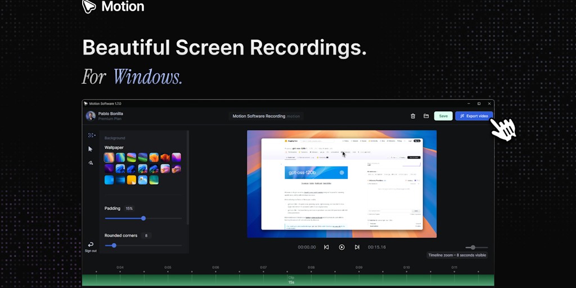The image size is (576, 288).
Task: Click the Pablo Bonilla user name
Action: tap(111, 114)
